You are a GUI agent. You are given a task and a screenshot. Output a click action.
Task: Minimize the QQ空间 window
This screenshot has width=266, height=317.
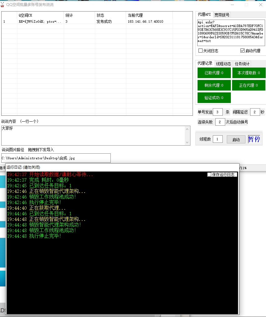232,5
